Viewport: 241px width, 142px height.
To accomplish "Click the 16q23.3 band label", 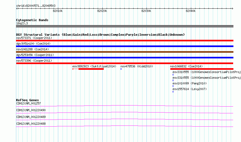I will 22,23.
